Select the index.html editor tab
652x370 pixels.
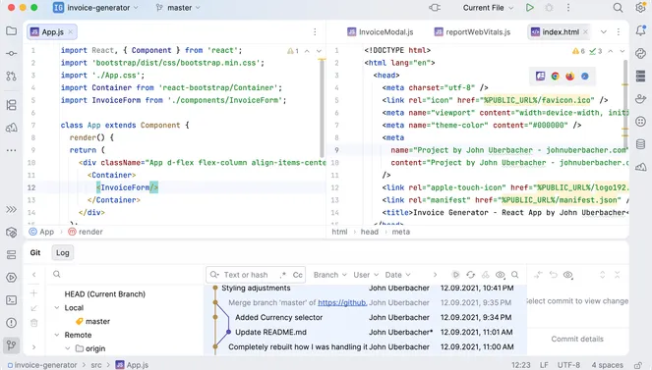click(560, 32)
